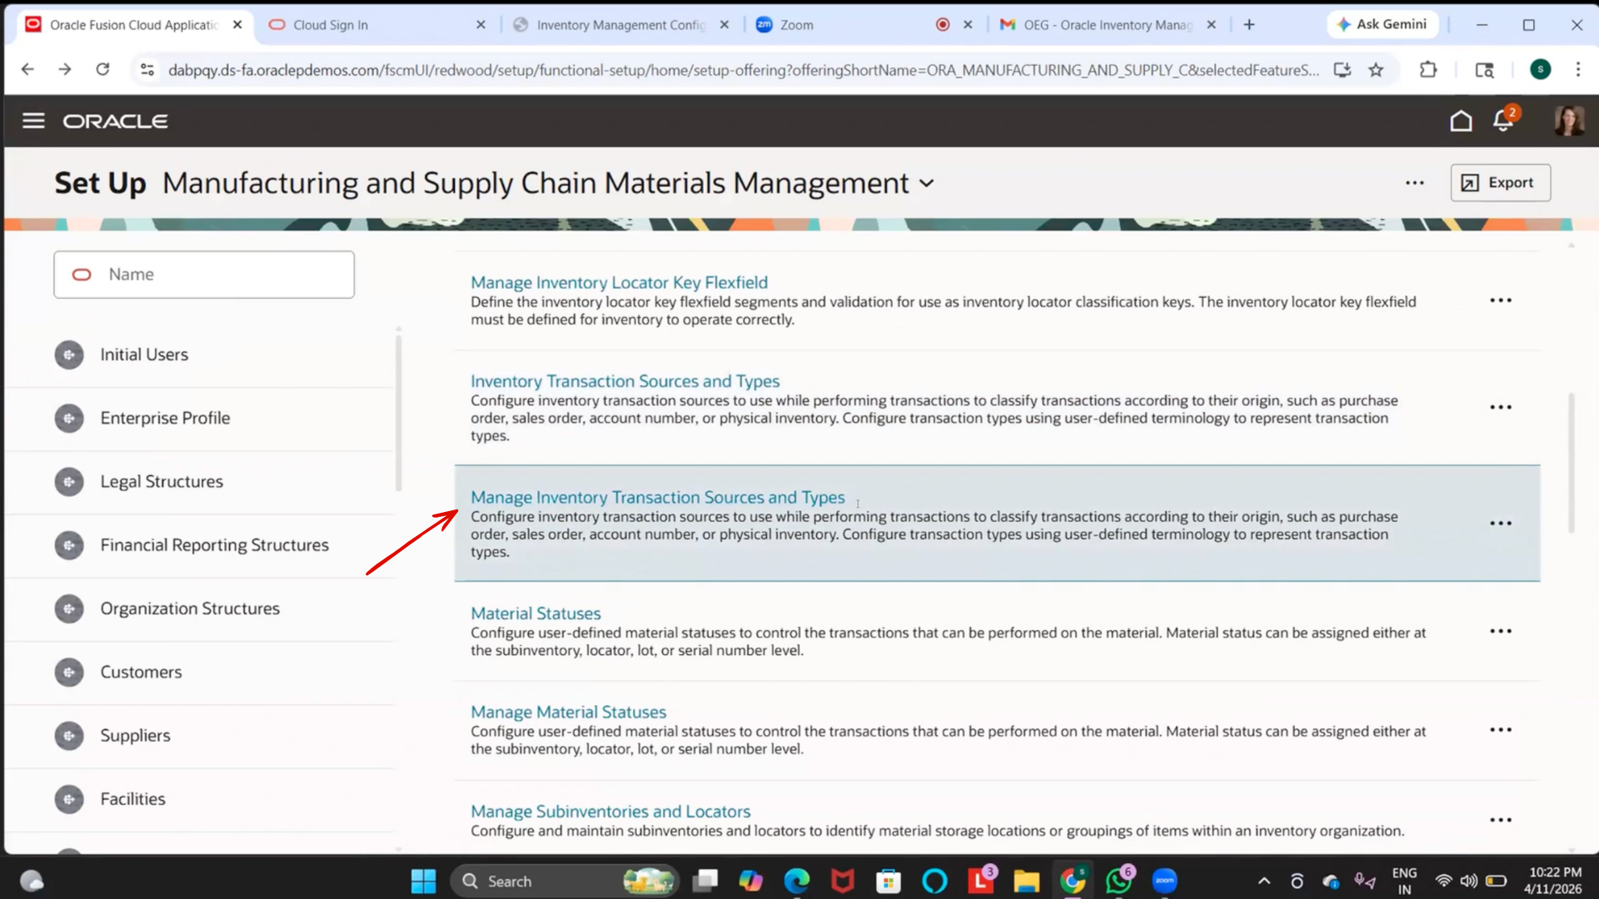Viewport: 1599px width, 899px height.
Task: Click the Enterprise Profile functional area icon
Action: coord(69,418)
